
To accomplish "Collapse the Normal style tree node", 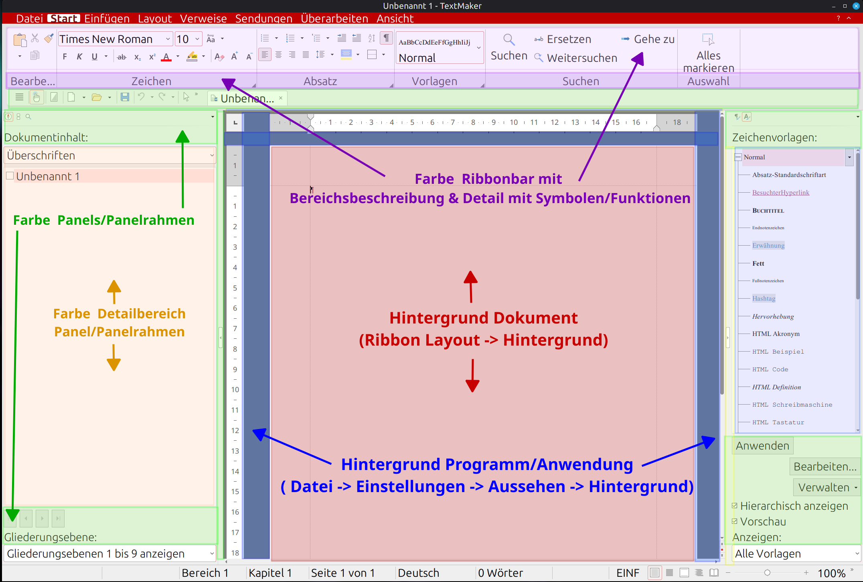I will point(738,157).
